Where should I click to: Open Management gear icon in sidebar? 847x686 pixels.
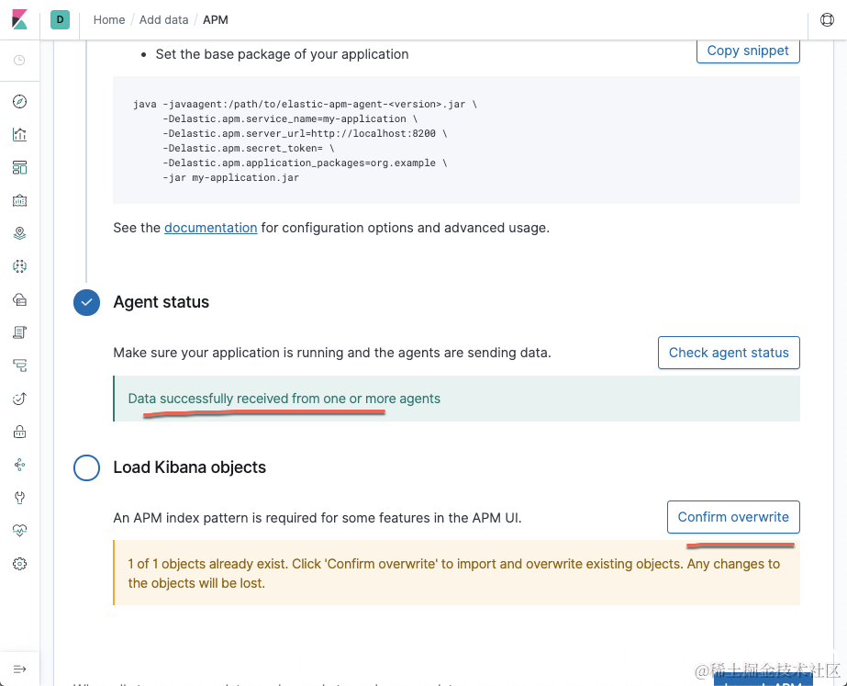point(20,564)
